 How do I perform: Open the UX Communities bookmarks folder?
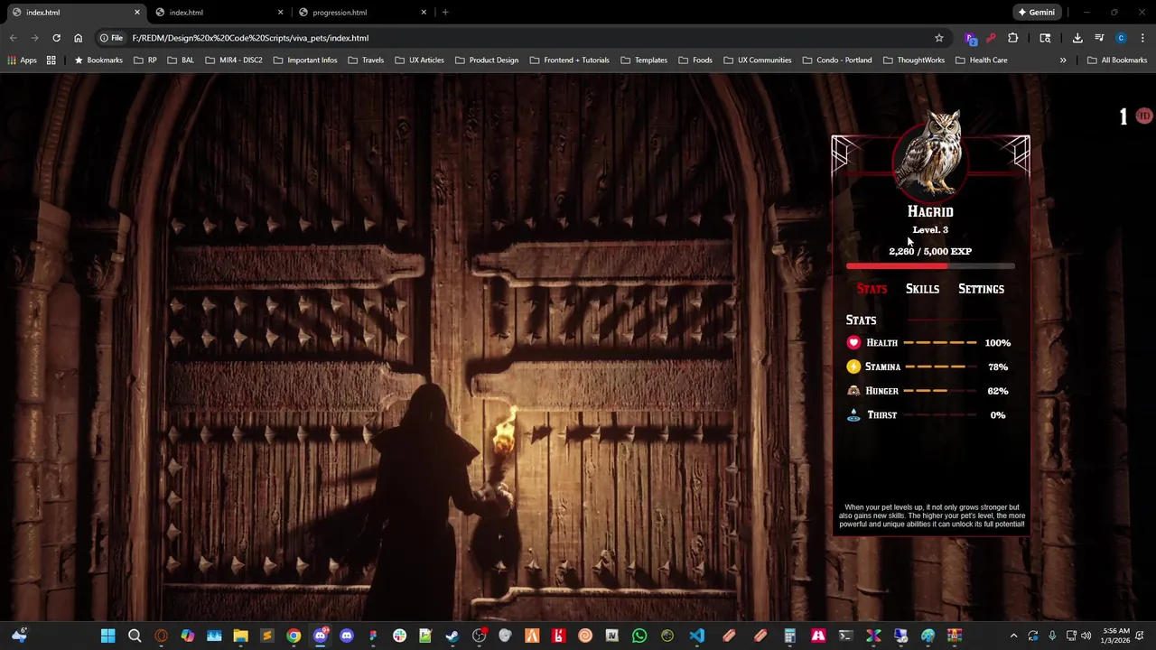coord(757,60)
